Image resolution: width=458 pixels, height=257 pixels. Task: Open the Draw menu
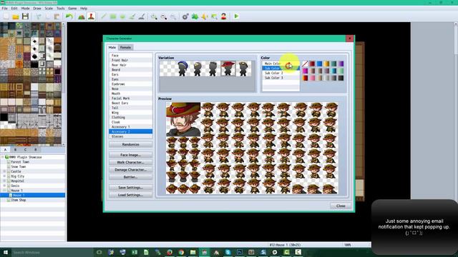[x=37, y=9]
